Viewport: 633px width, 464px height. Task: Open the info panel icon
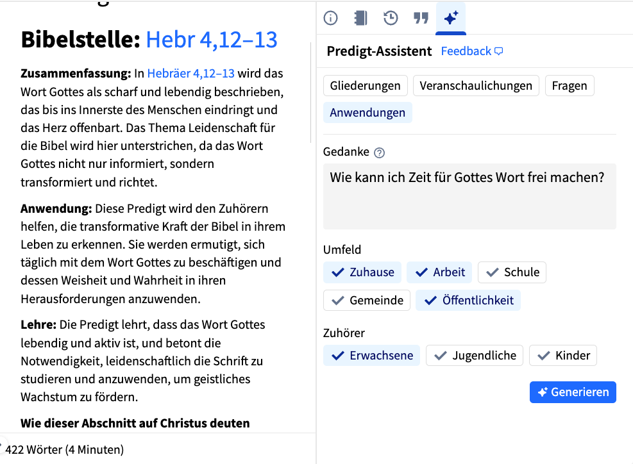point(331,18)
